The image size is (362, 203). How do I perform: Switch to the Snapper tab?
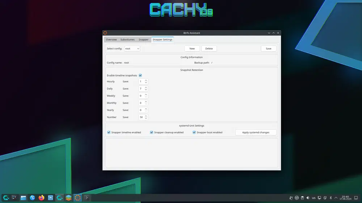[144, 40]
